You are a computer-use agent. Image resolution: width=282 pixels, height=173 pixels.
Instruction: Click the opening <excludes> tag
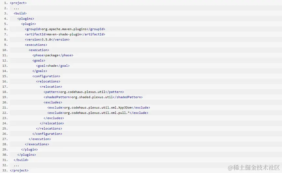pos(53,102)
